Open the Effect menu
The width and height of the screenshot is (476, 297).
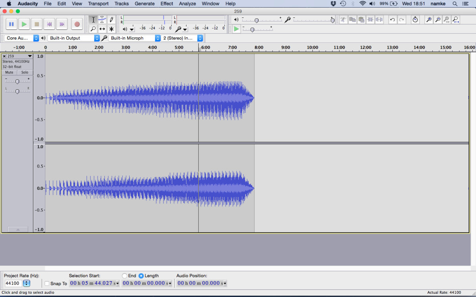pyautogui.click(x=167, y=4)
